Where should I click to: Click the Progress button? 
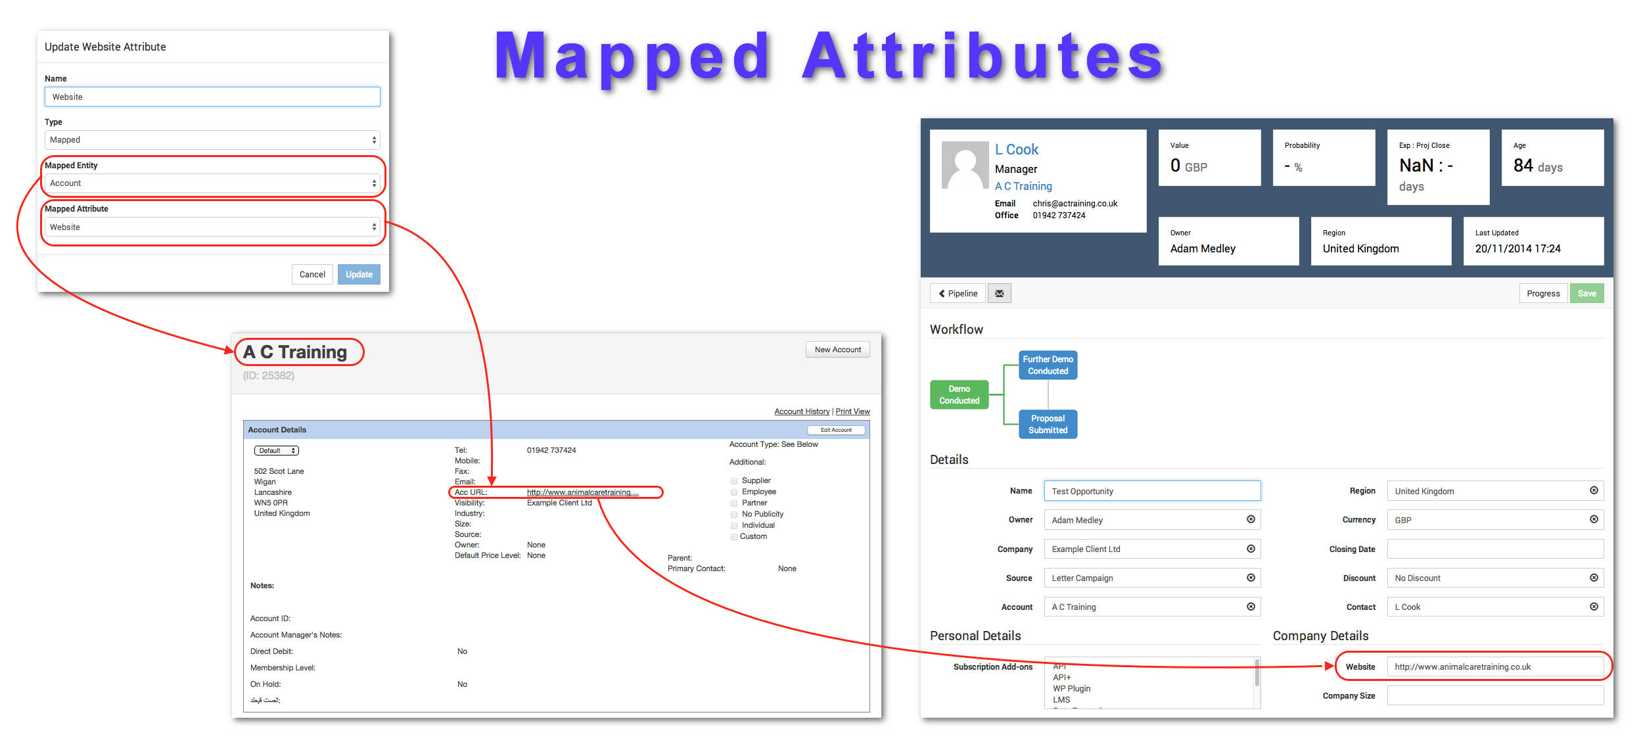[x=1542, y=293]
